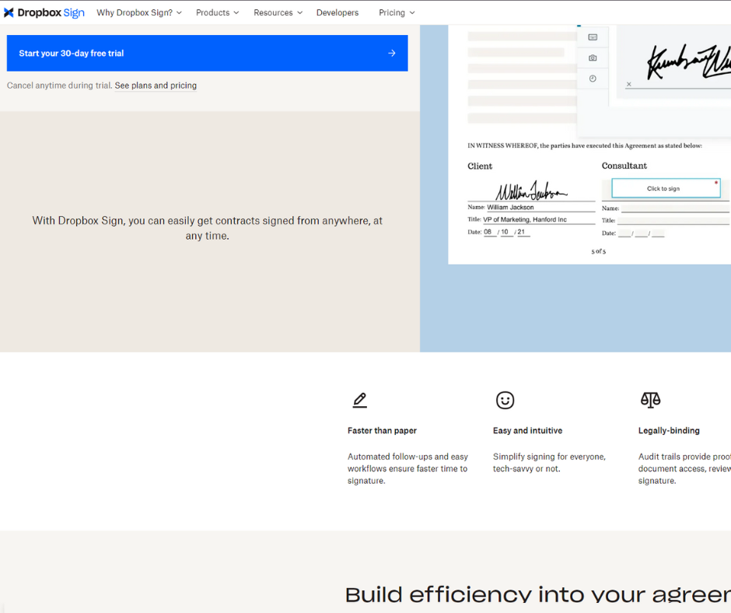Viewport: 731px width, 613px height.
Task: Open the Why Dropbox Sign? menu
Action: (x=139, y=12)
